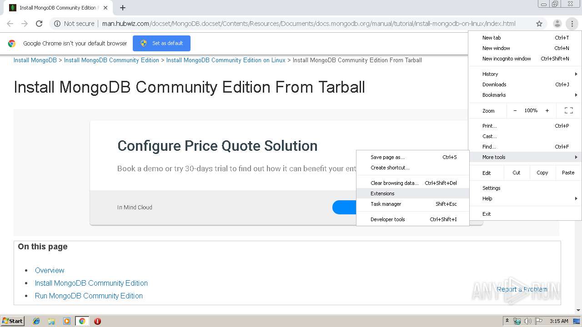Click the page scrollbar down arrow
582x327 pixels.
(578, 310)
